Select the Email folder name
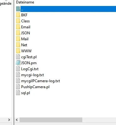This screenshot has width=116, height=125. click(26, 27)
